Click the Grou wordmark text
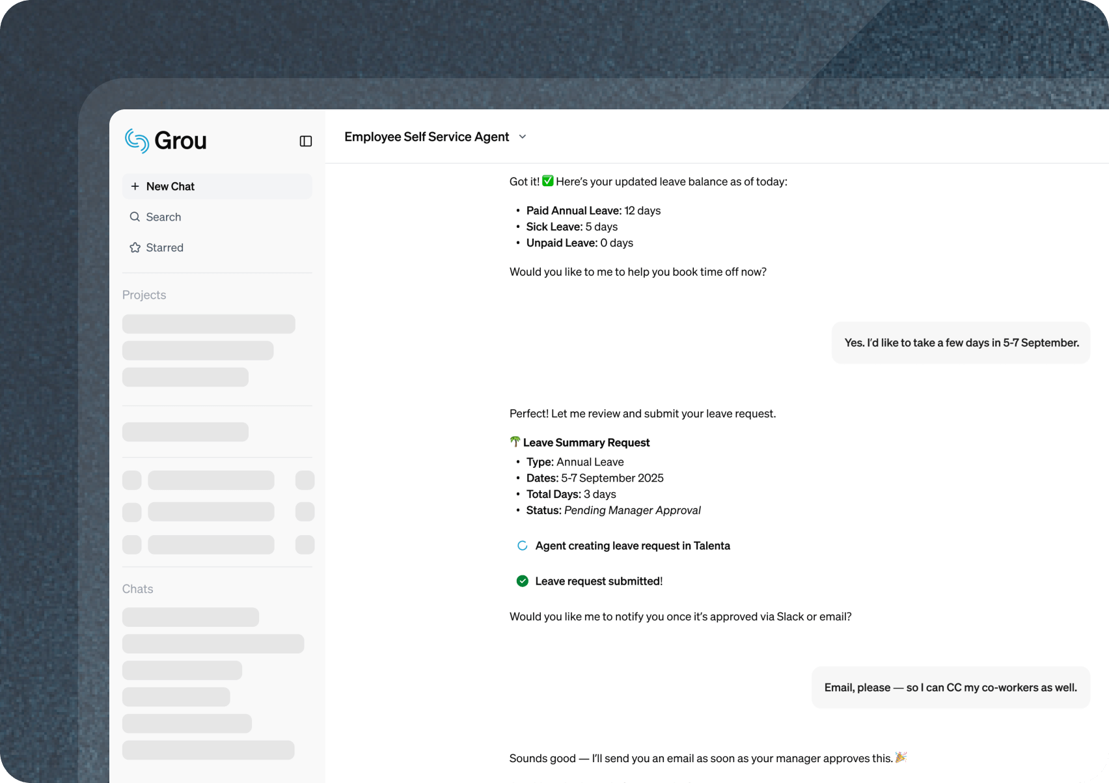This screenshot has width=1109, height=783. tap(180, 141)
